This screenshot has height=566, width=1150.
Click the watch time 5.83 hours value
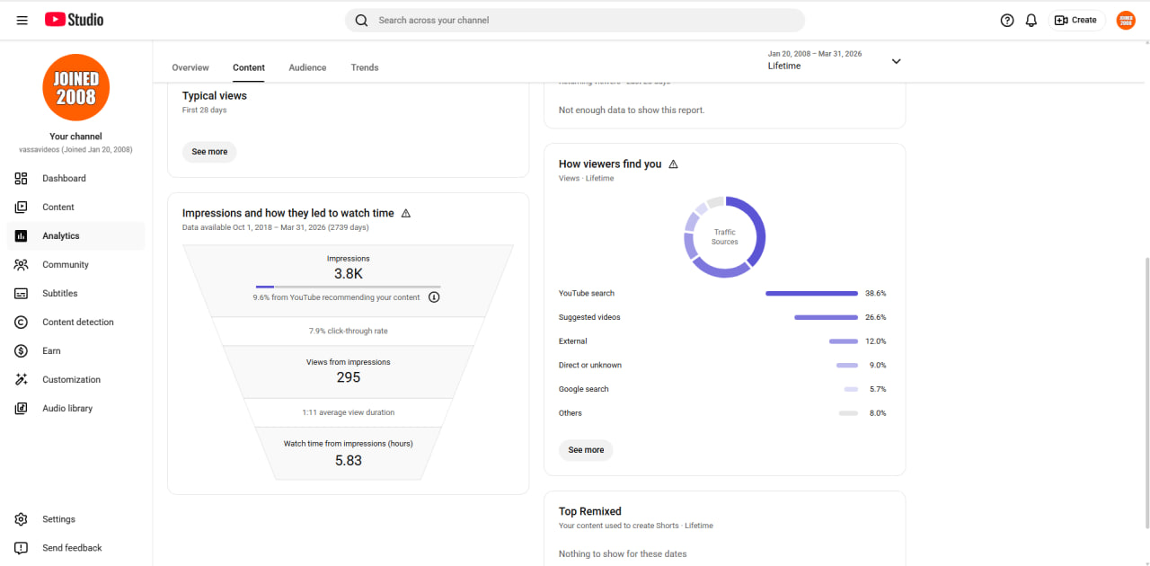(x=349, y=460)
